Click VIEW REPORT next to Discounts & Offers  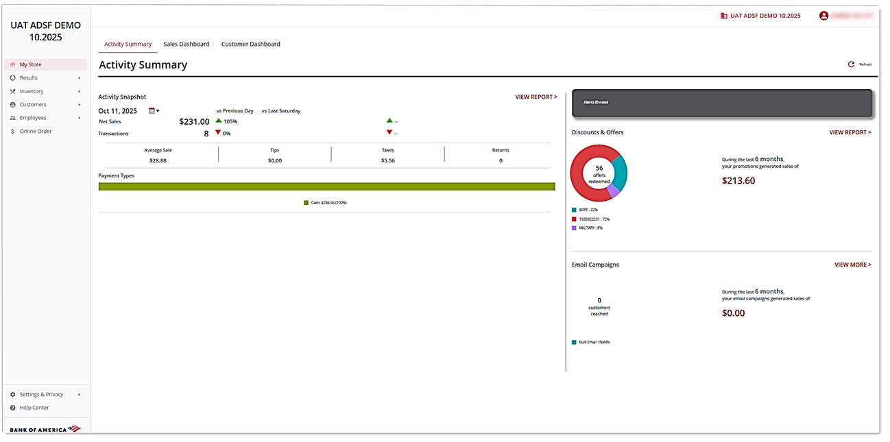click(850, 132)
